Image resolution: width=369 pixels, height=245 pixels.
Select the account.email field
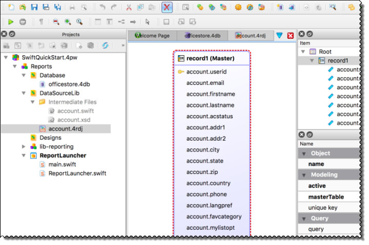point(205,83)
